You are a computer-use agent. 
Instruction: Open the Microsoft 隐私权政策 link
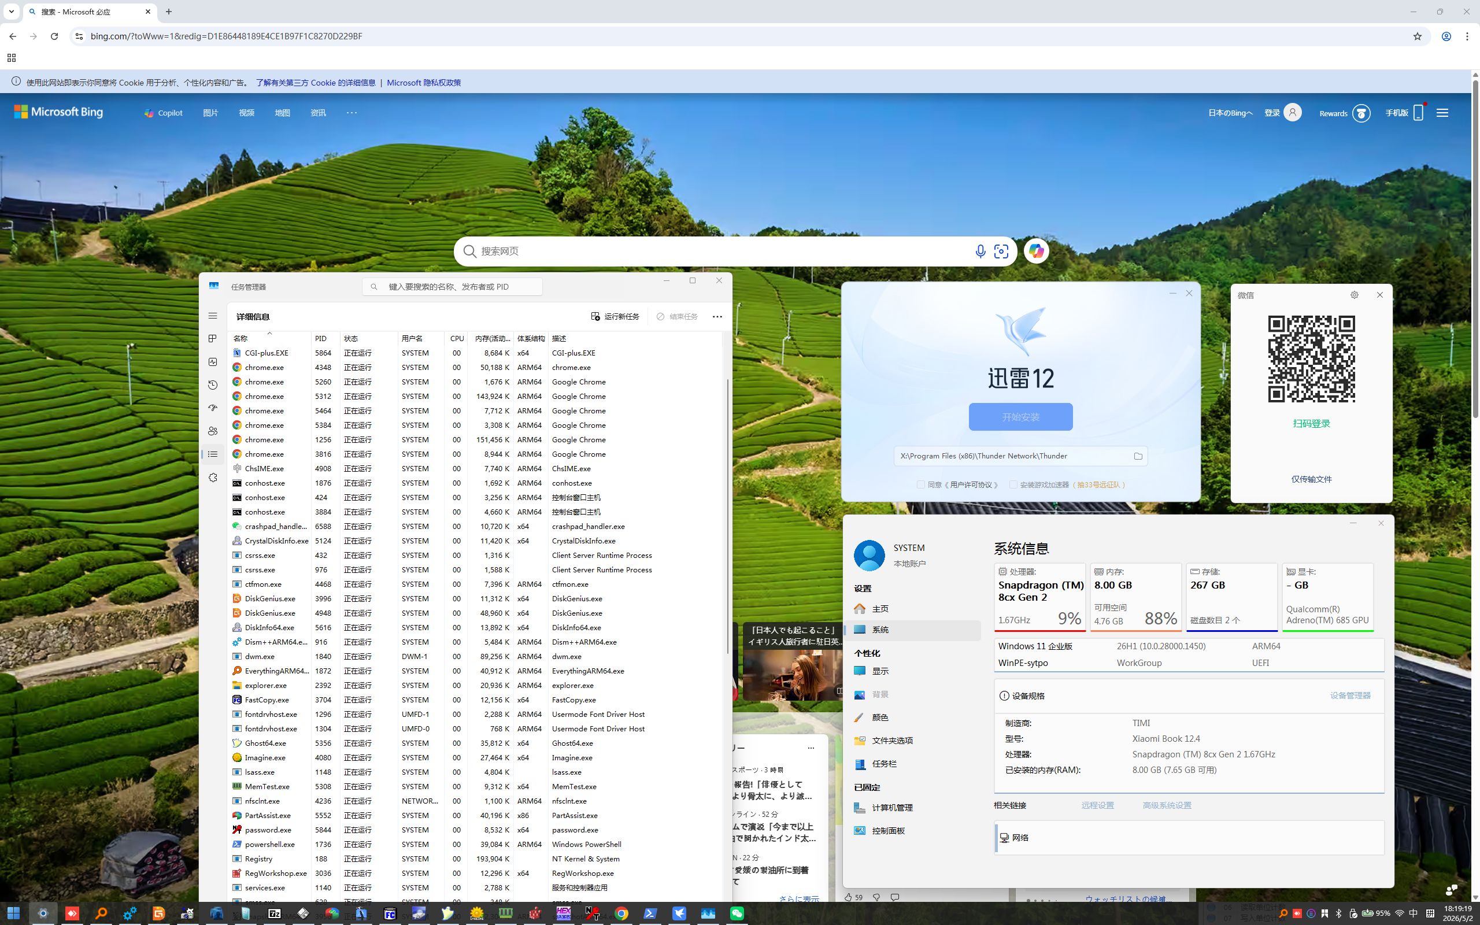[x=424, y=83]
